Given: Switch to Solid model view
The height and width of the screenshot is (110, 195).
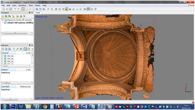Looking at the screenshot, I should [70, 9].
